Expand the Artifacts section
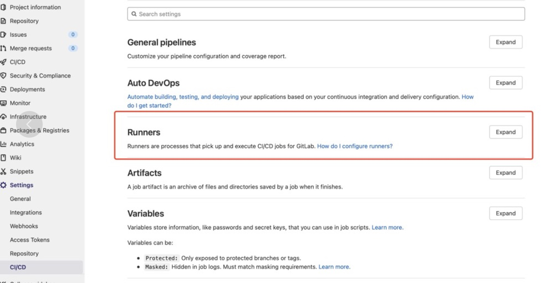Image resolution: width=546 pixels, height=283 pixels. pyautogui.click(x=506, y=173)
